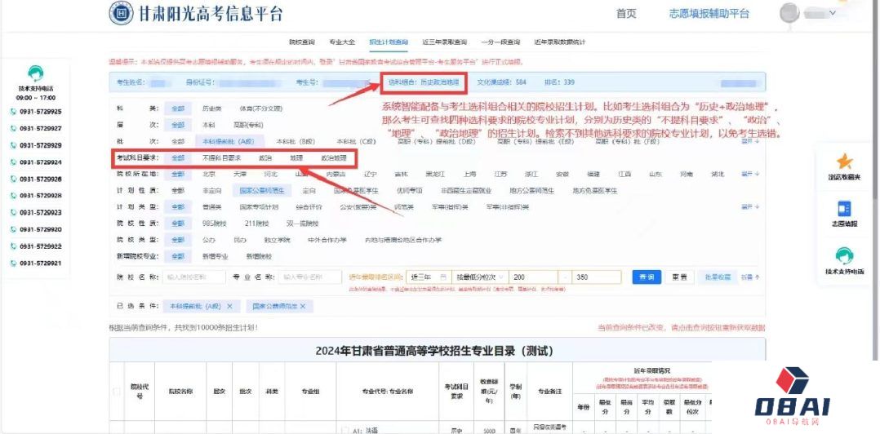Click phone icon beside 0931-5729920
Image resolution: width=880 pixels, height=434 pixels.
click(13, 229)
